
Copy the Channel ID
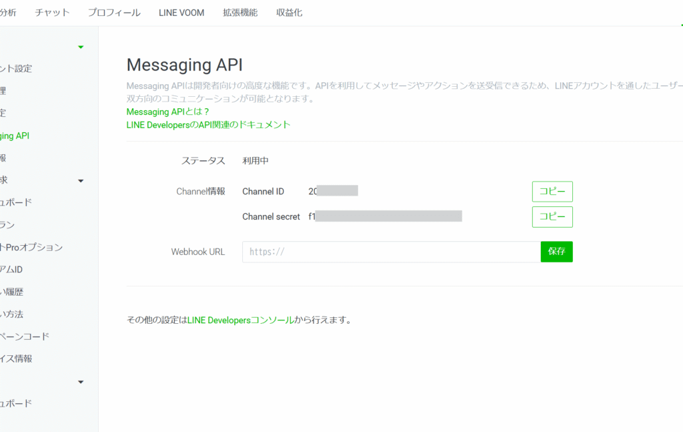552,192
